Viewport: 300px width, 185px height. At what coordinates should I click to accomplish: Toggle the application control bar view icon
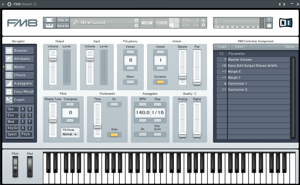pos(50,20)
